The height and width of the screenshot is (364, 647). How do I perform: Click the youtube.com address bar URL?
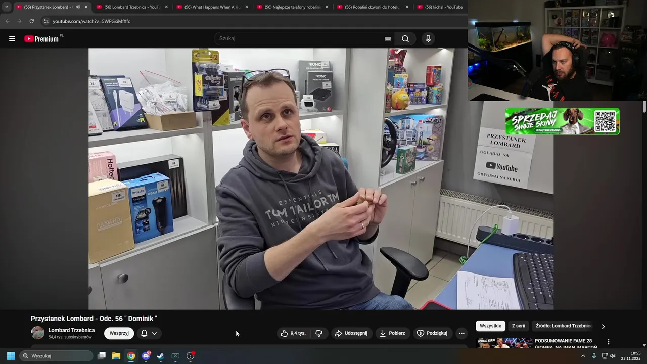pos(91,21)
